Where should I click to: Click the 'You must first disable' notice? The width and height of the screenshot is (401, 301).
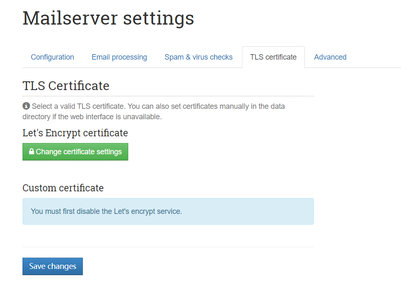168,211
